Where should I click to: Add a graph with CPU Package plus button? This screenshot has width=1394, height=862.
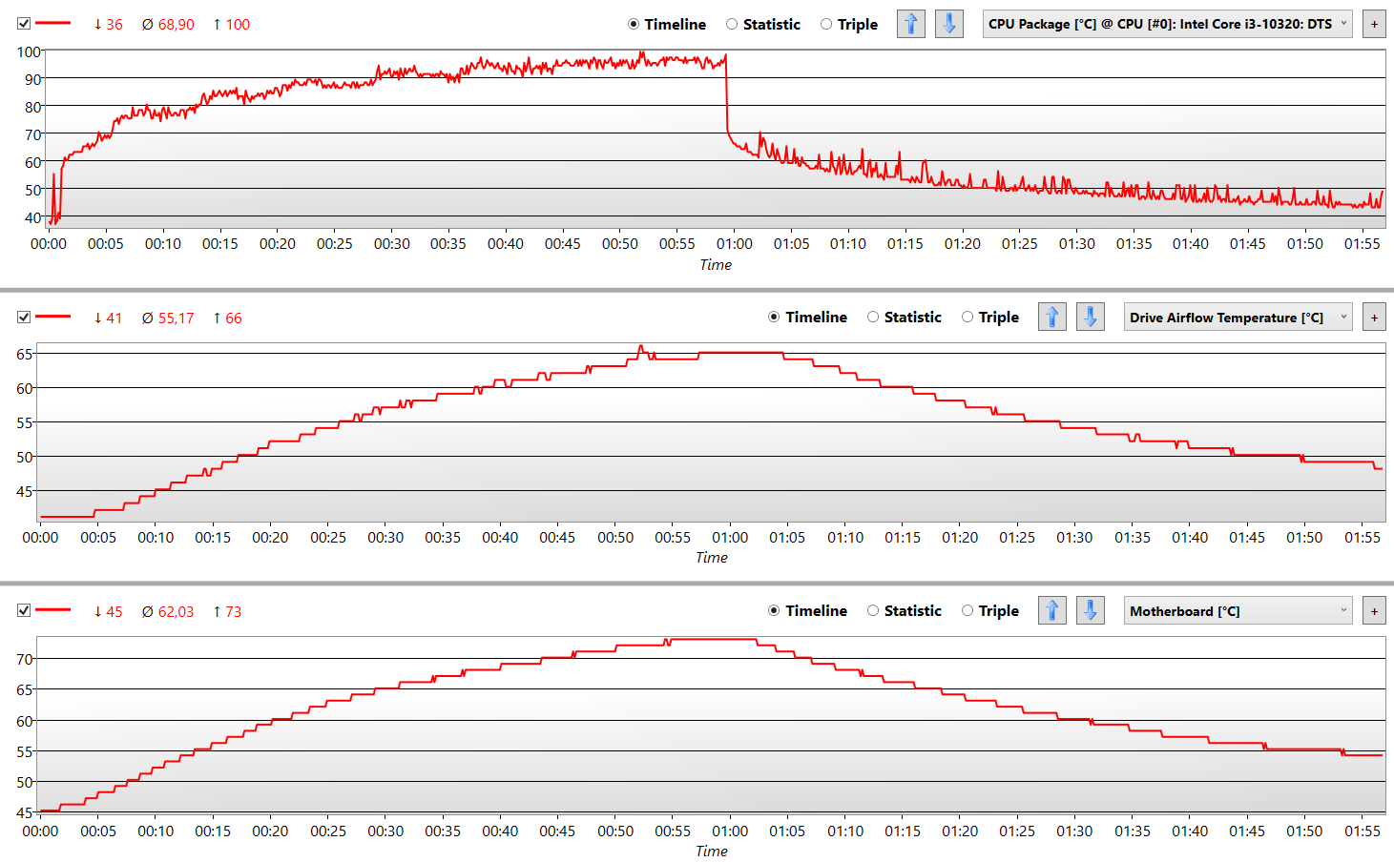click(1374, 24)
